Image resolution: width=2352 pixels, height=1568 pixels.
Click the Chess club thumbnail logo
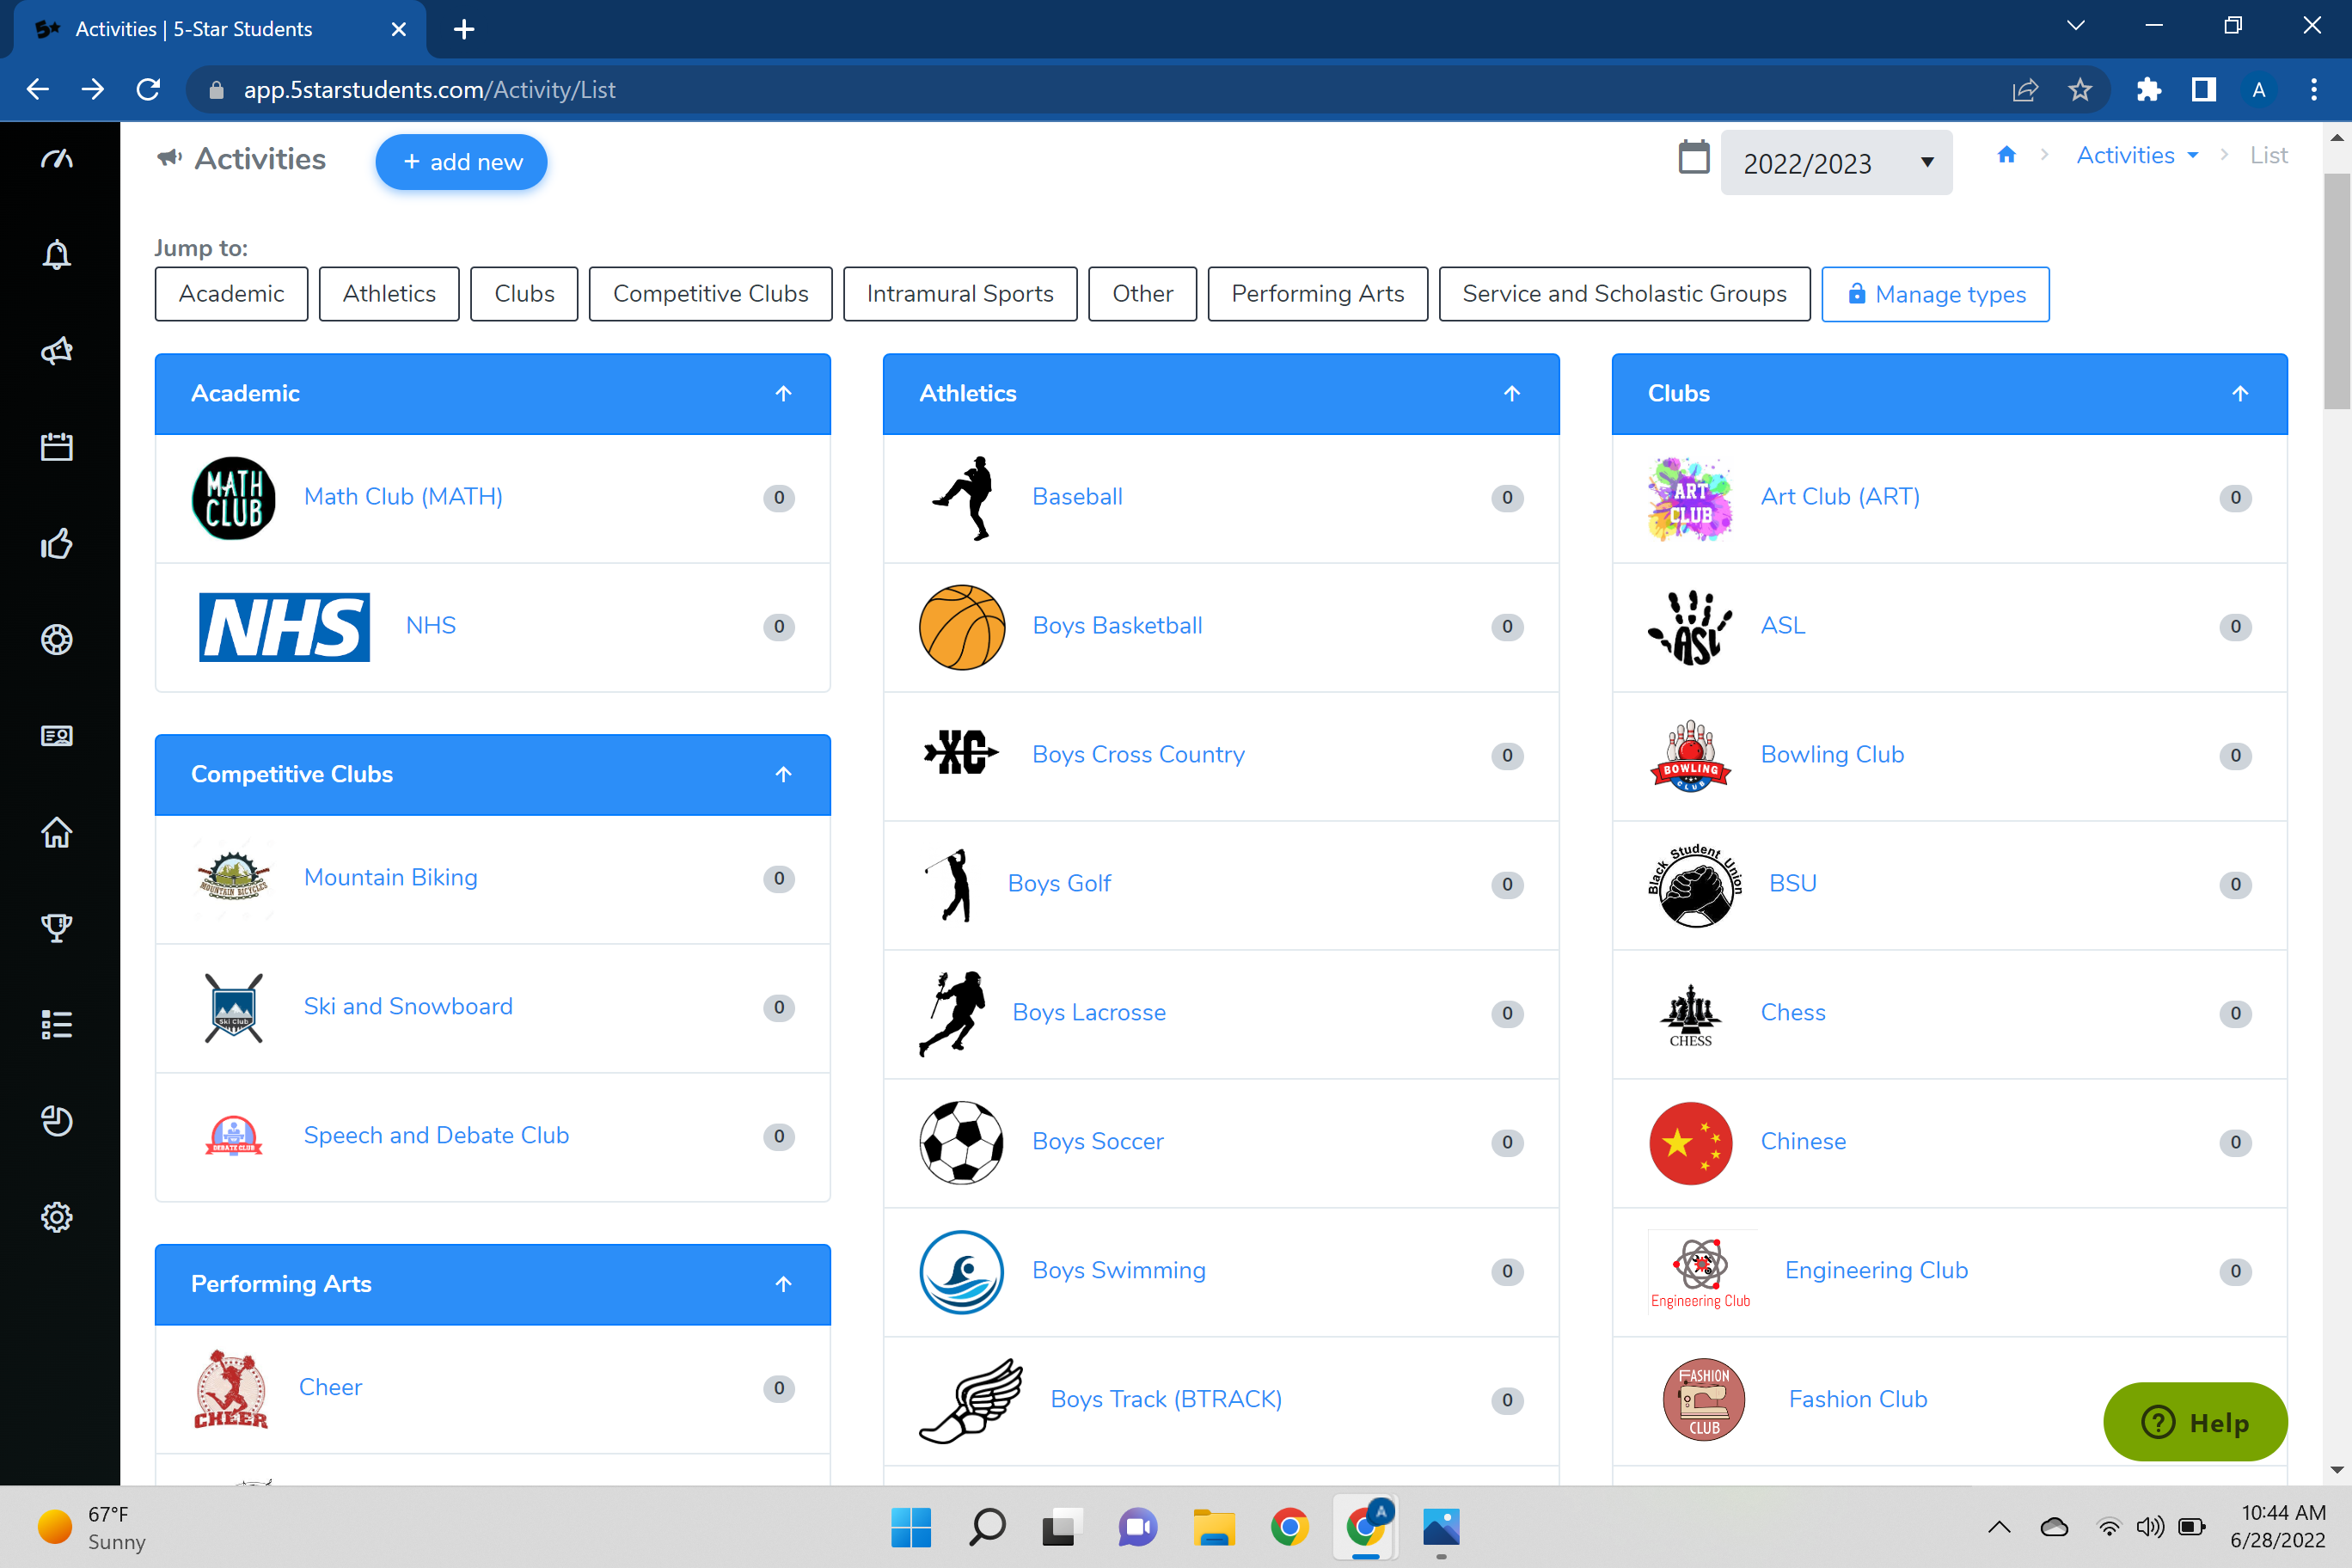coord(1690,1013)
